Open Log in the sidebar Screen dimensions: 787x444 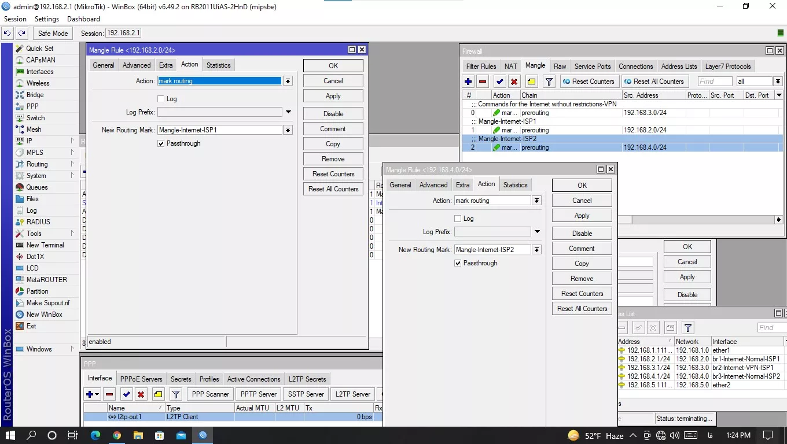coord(31,210)
